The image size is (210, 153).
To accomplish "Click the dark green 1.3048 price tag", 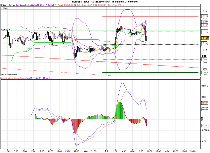I will tap(205, 73).
